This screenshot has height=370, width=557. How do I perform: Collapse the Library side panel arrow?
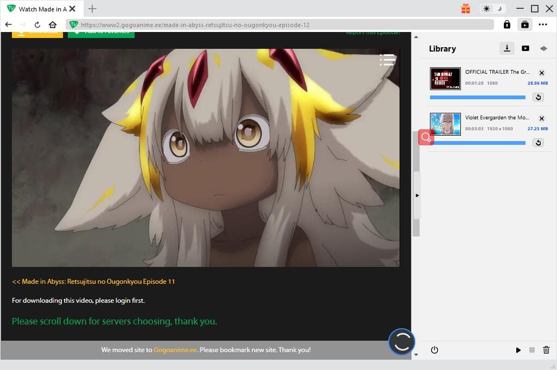(416, 195)
